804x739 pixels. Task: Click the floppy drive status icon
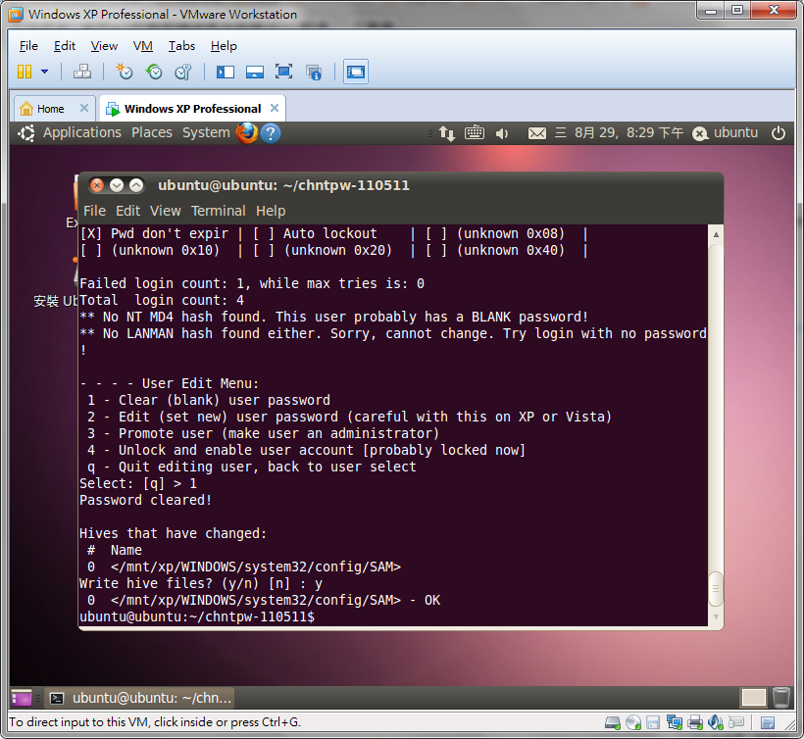click(x=653, y=723)
